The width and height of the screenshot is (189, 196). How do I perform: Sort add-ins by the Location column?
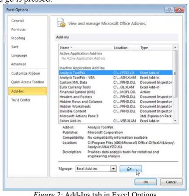(126, 48)
